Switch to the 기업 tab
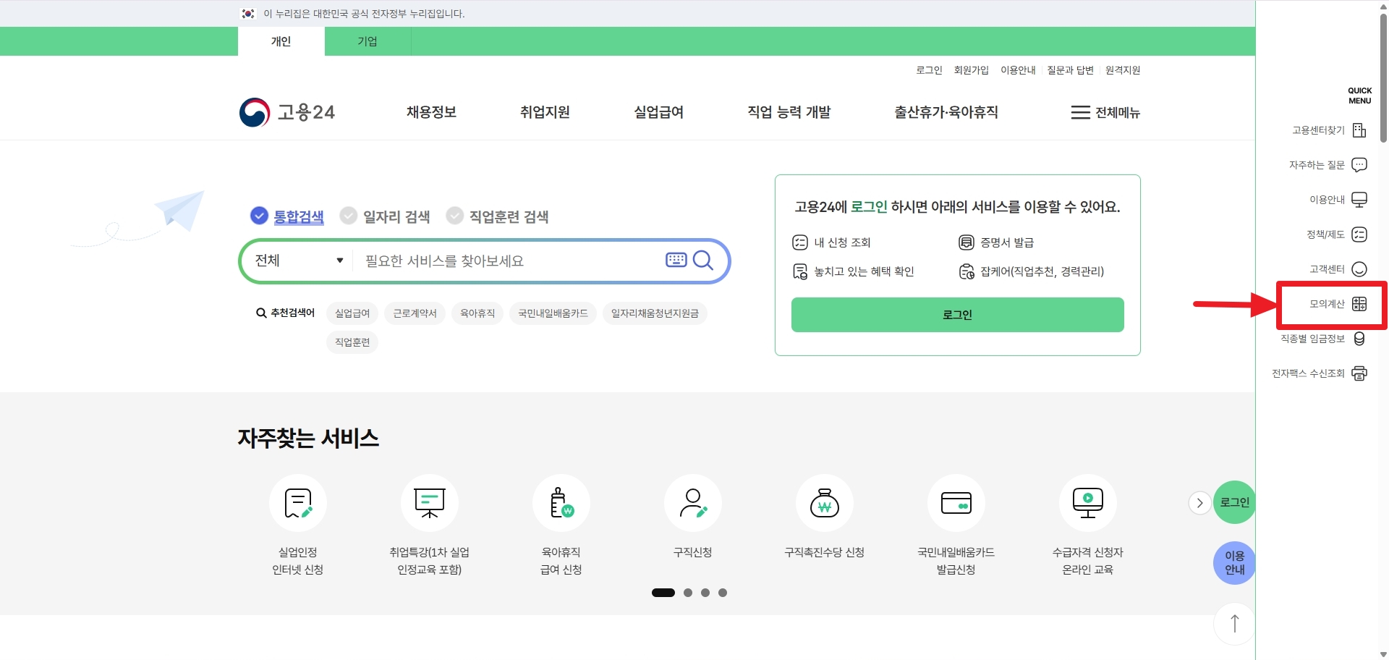Viewport: 1389px width, 660px height. (368, 41)
